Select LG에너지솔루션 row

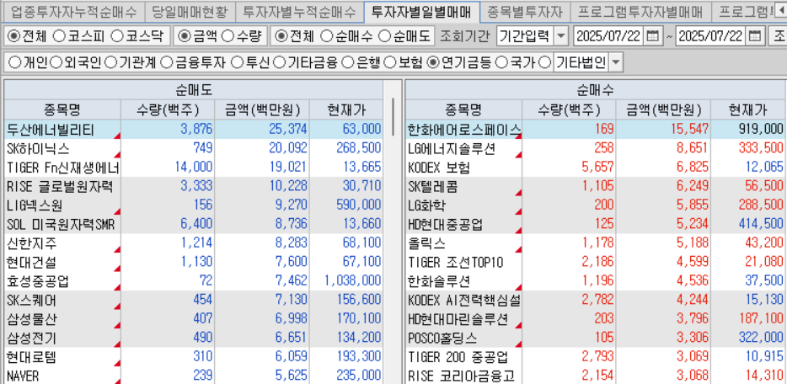point(595,148)
